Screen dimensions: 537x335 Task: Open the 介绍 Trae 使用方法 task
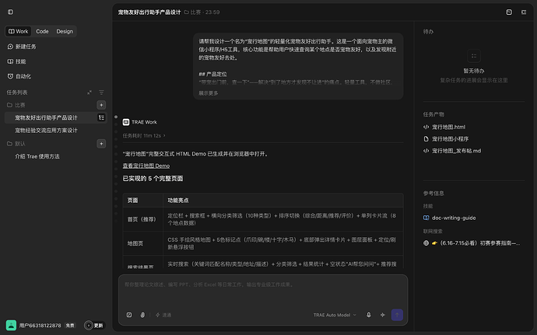37,156
